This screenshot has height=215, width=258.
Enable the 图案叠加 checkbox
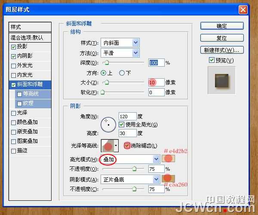(13, 141)
